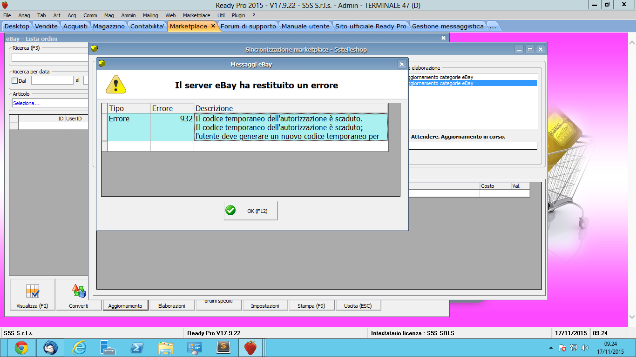Open the network tray icon

point(574,348)
